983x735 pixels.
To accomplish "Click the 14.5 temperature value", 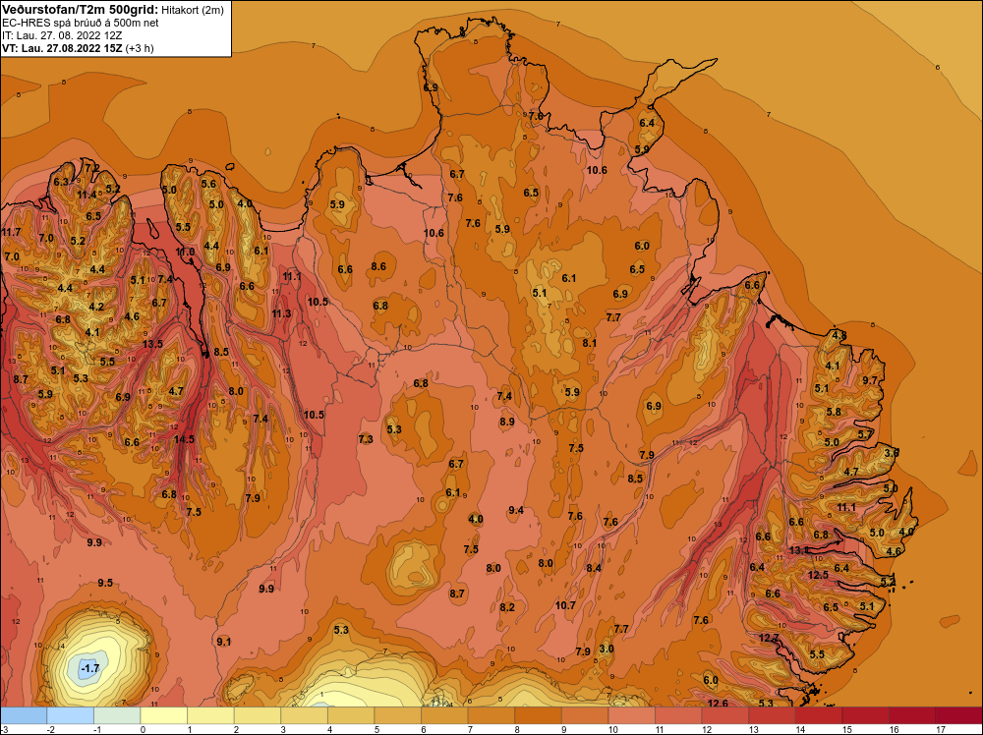I will [185, 439].
